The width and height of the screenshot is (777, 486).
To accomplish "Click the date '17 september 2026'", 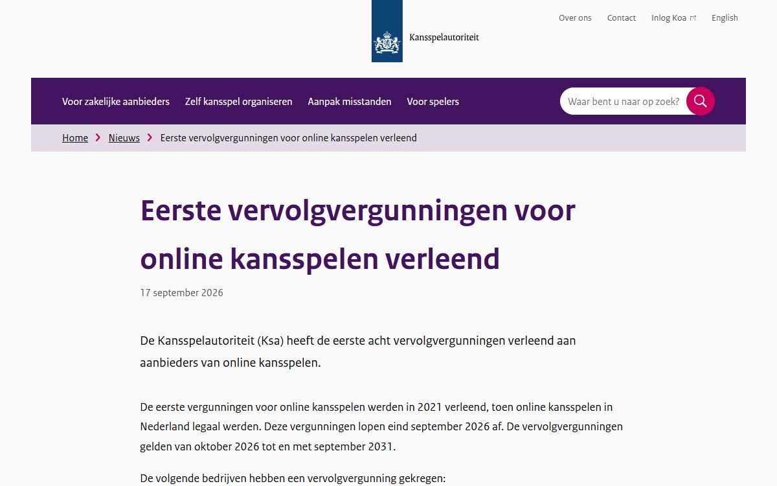I will (182, 293).
